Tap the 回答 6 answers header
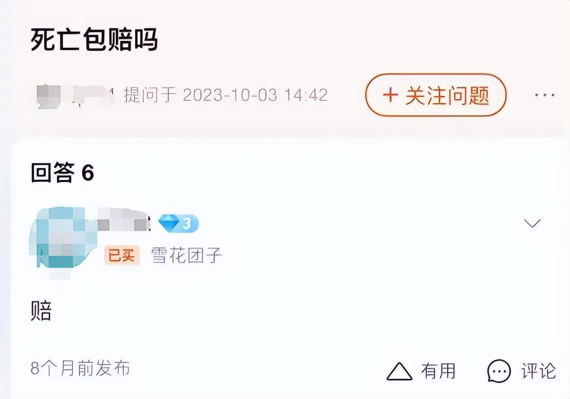Image resolution: width=570 pixels, height=399 pixels. (62, 173)
